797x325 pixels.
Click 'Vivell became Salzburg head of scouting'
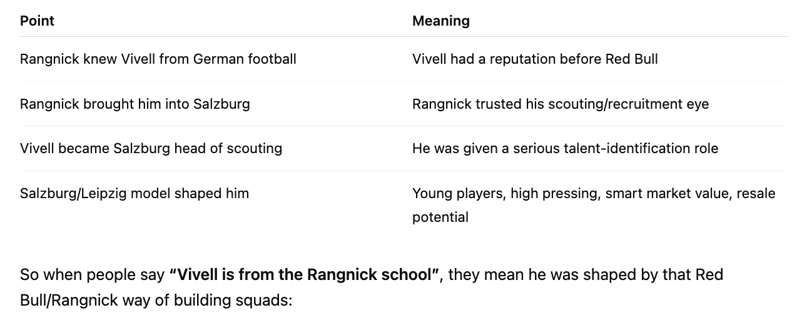[x=151, y=148]
